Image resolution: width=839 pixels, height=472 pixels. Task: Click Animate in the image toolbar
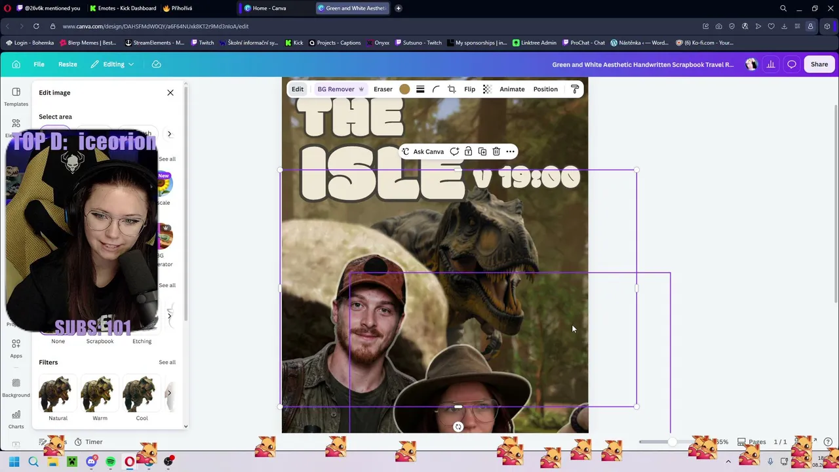(x=512, y=89)
